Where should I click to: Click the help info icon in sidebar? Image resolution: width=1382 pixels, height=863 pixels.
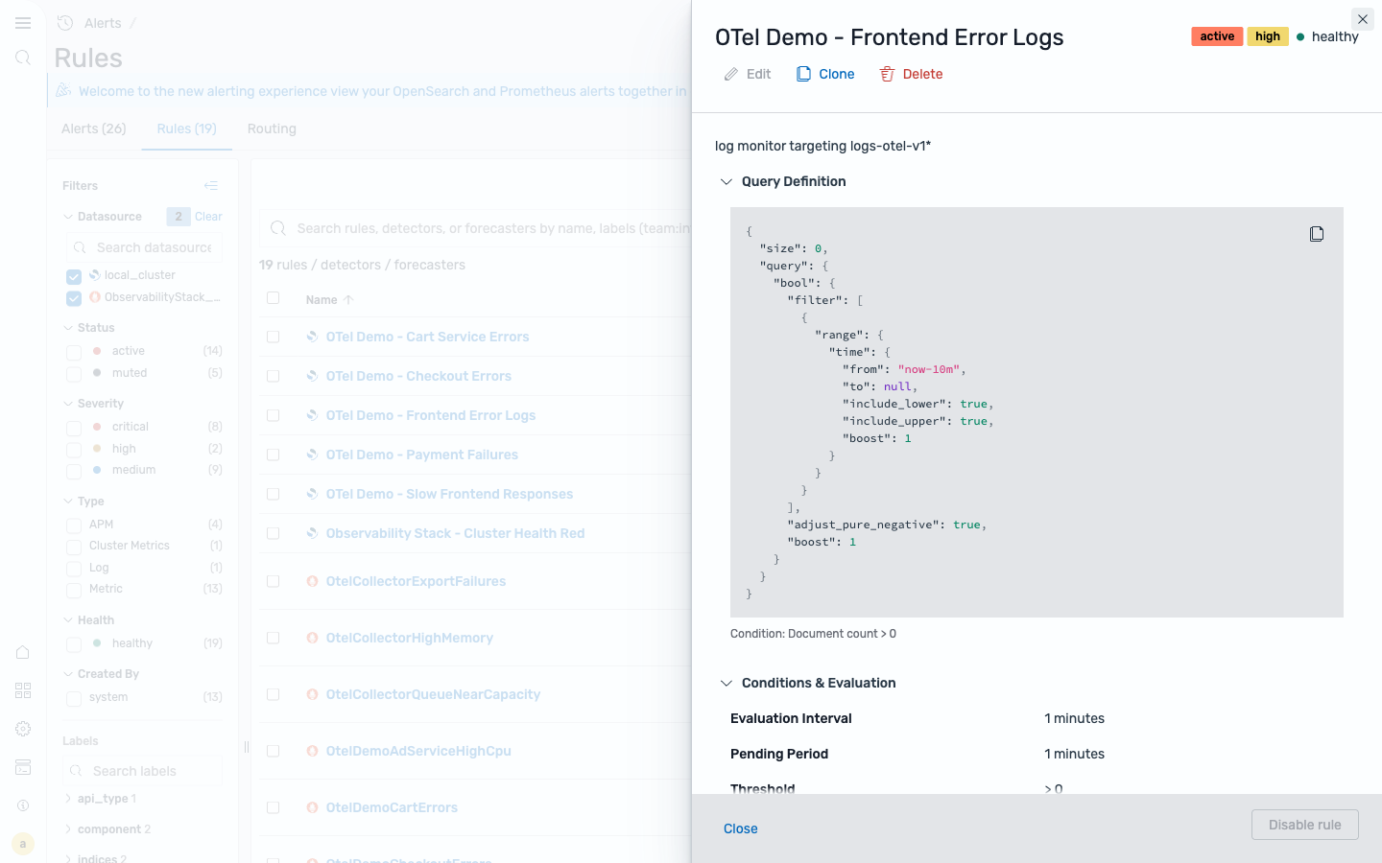pos(23,805)
